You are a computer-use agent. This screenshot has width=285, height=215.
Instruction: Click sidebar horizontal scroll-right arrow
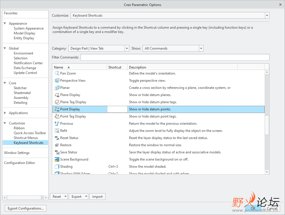[x=46, y=198]
